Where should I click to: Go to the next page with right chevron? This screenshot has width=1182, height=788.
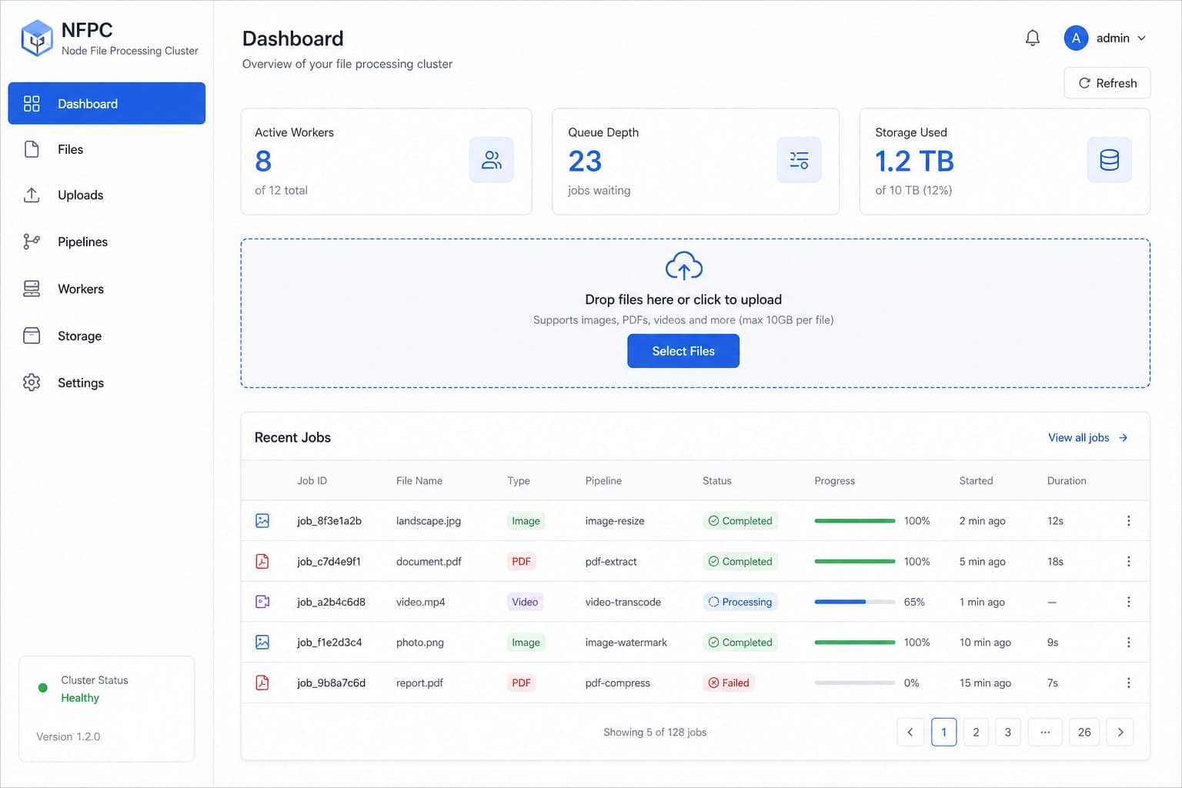[x=1120, y=732]
